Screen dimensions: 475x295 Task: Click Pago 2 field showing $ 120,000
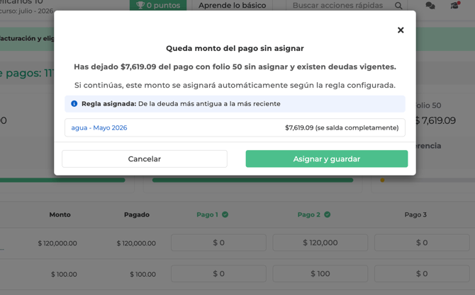click(320, 243)
